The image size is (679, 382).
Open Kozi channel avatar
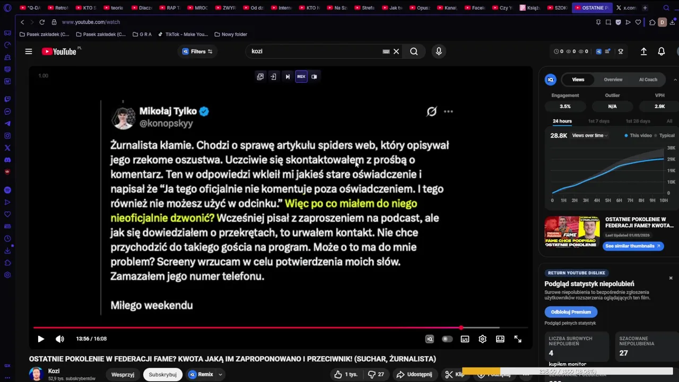point(36,374)
